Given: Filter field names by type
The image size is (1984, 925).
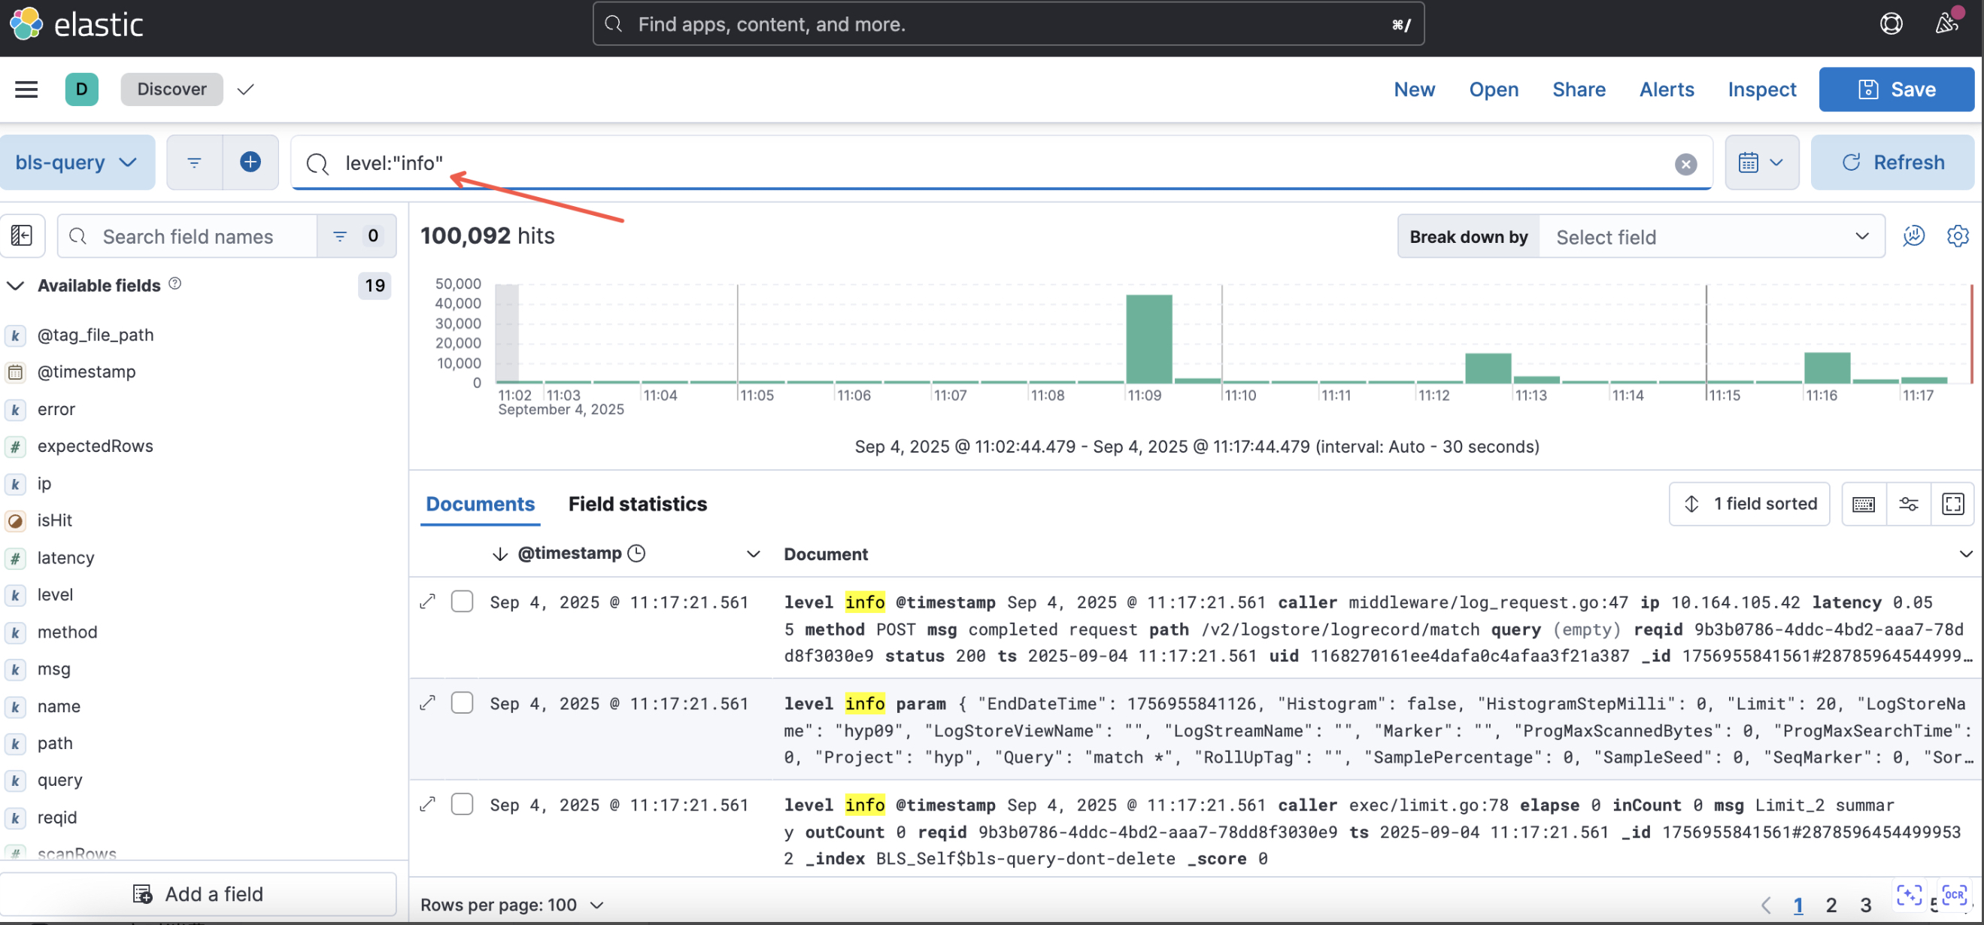Looking at the screenshot, I should pos(356,235).
